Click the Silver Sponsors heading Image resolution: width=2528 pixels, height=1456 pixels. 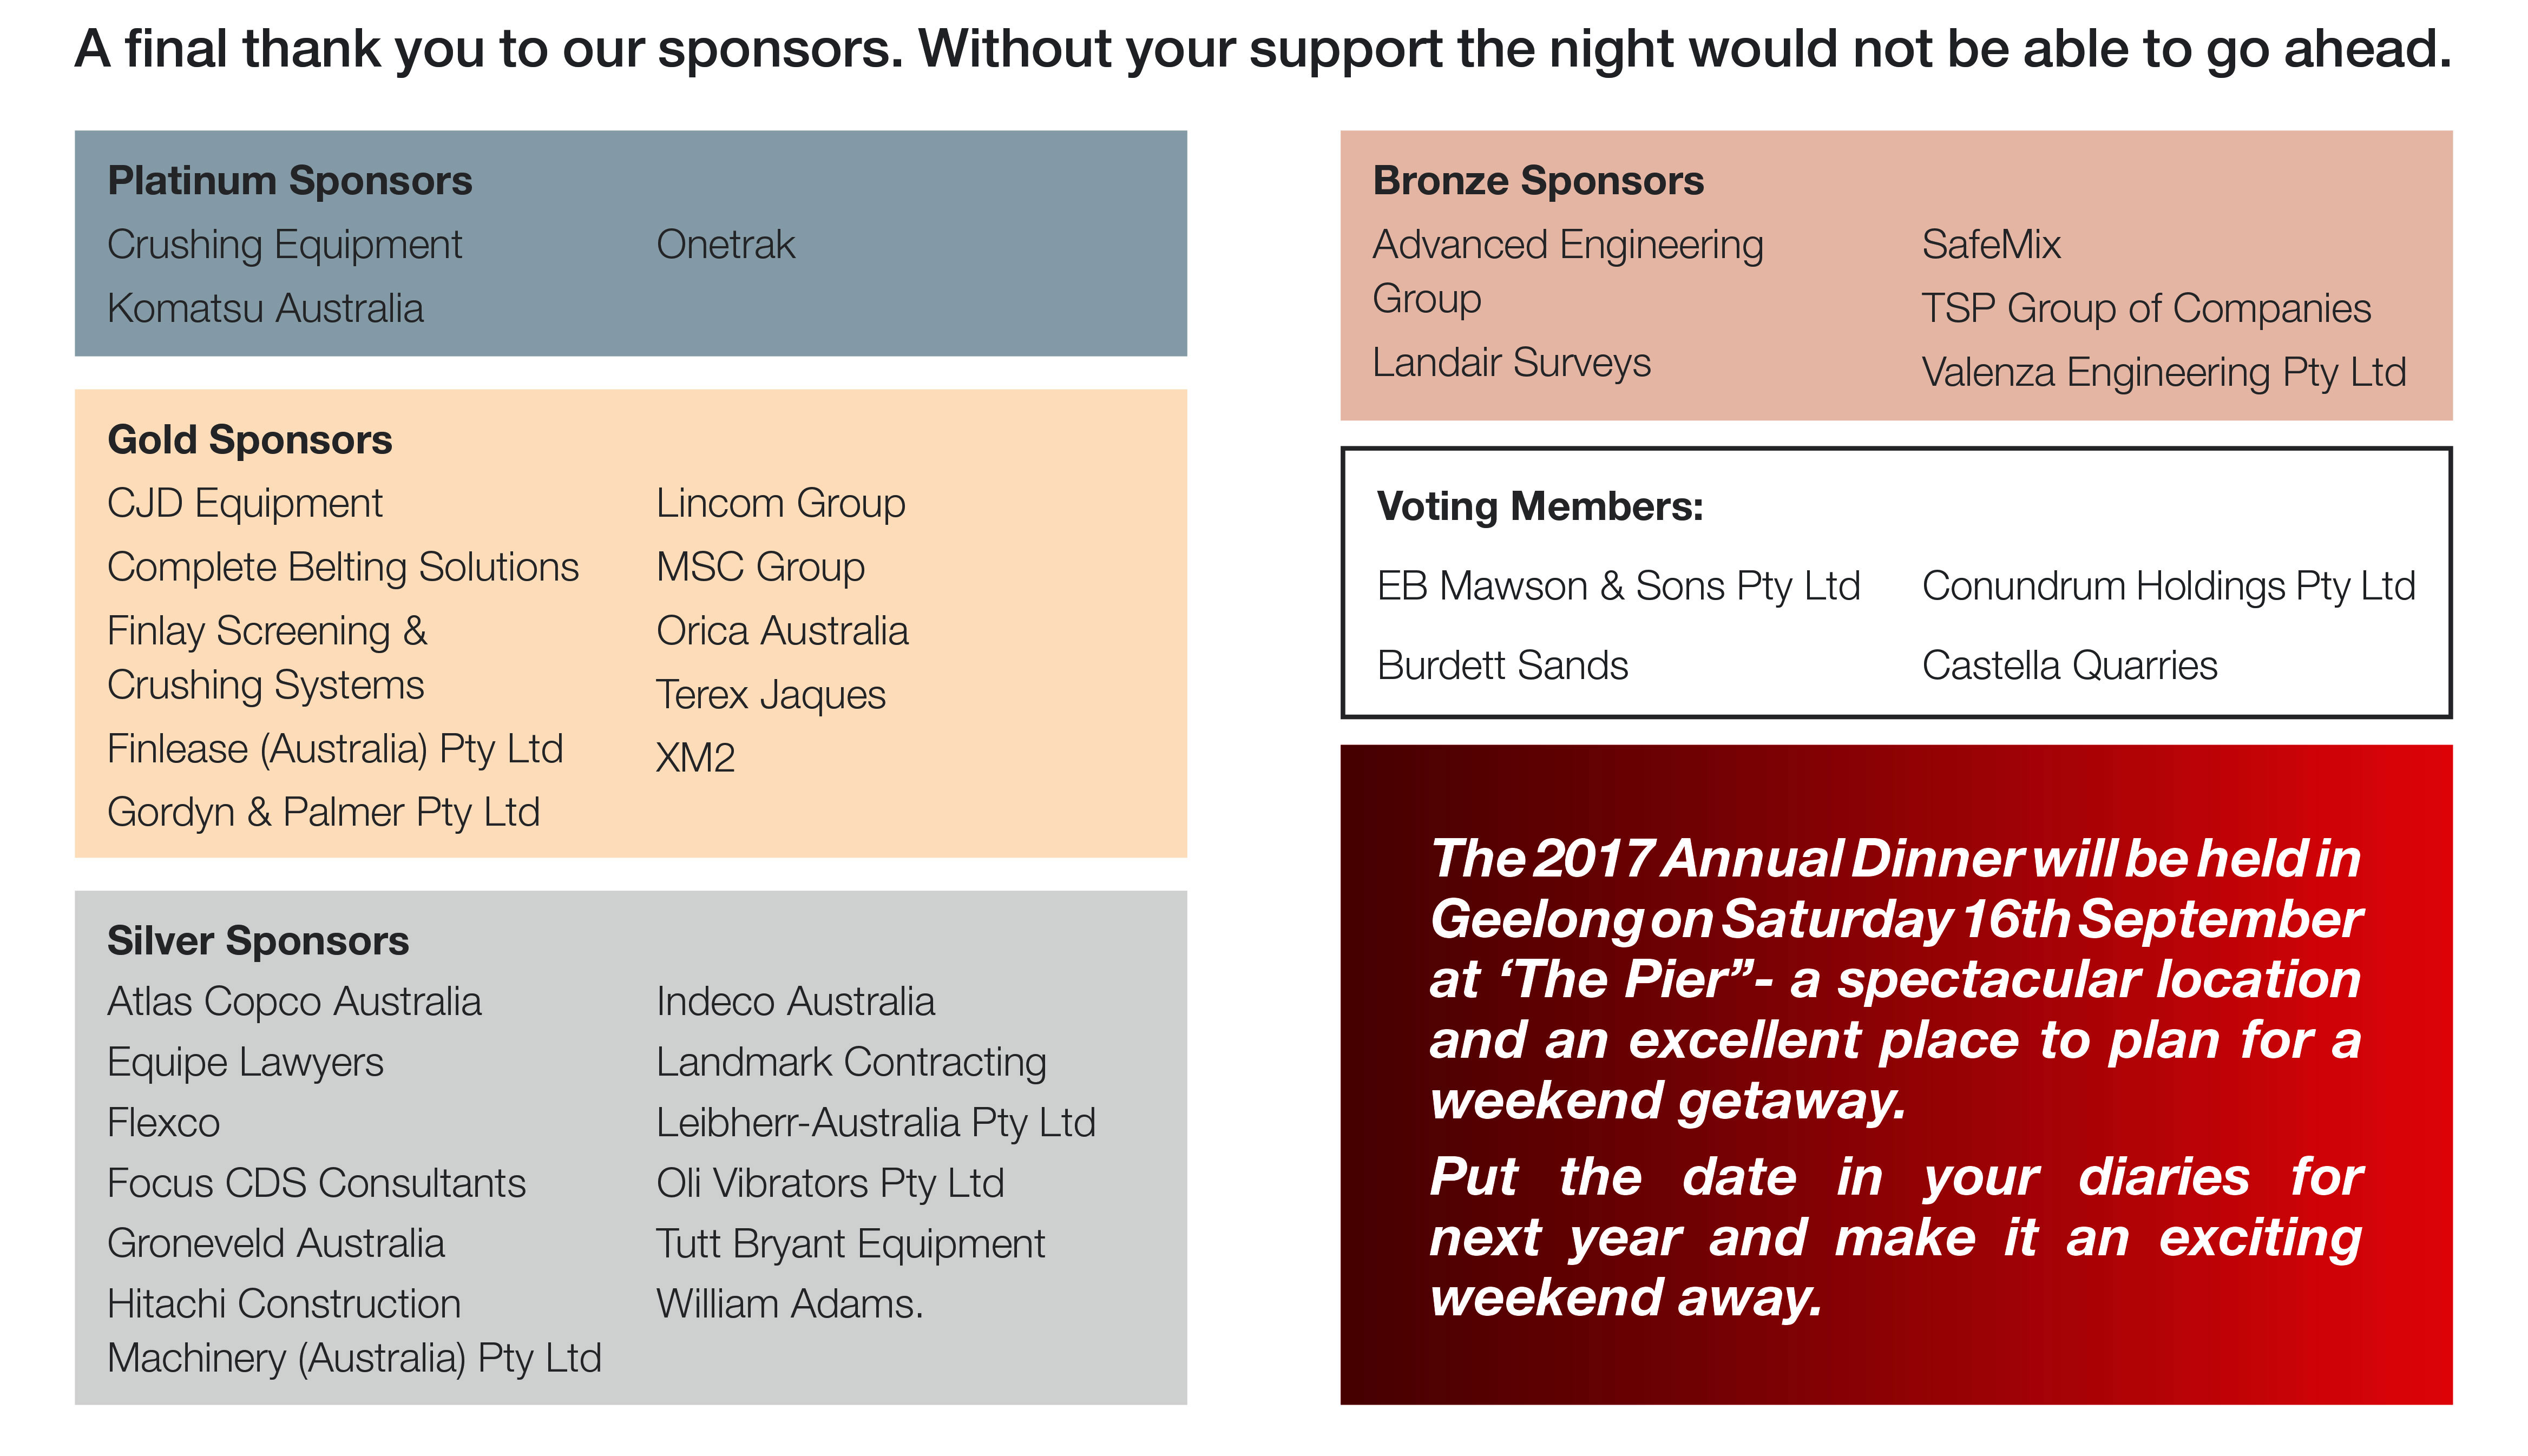click(x=258, y=941)
